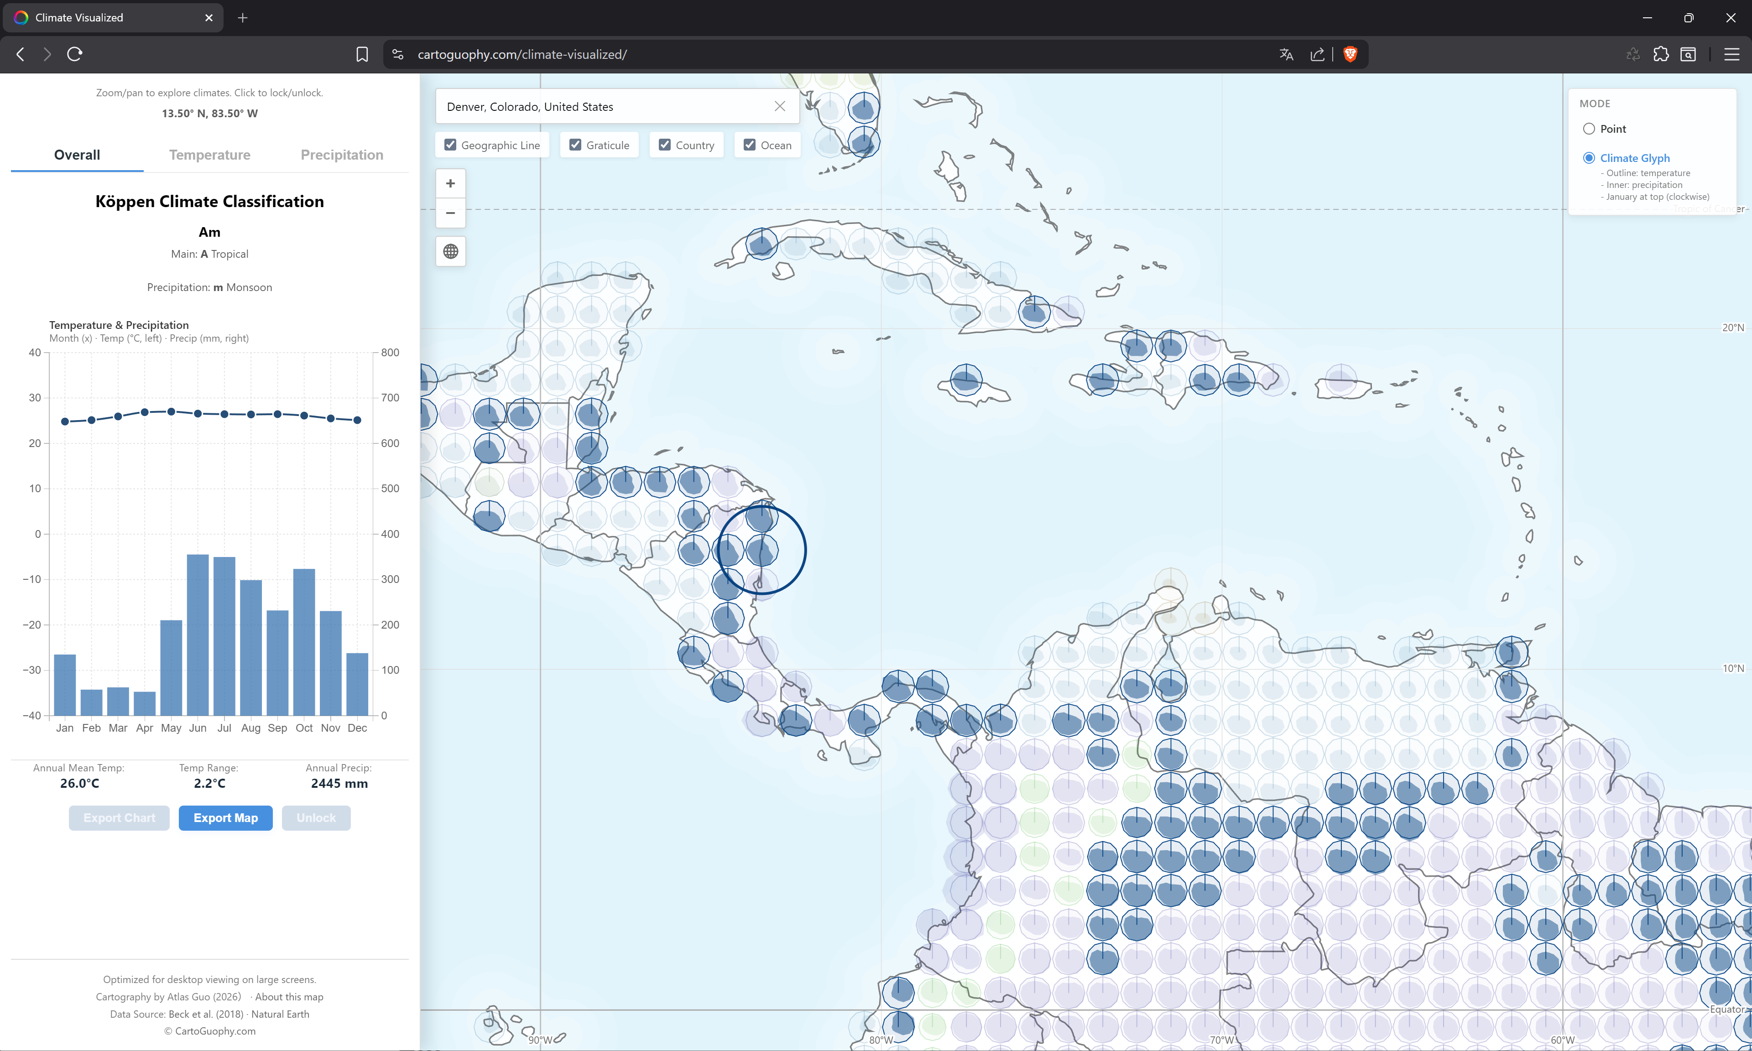Open the browser extensions puzzle icon
Viewport: 1752px width, 1051px height.
coord(1661,55)
